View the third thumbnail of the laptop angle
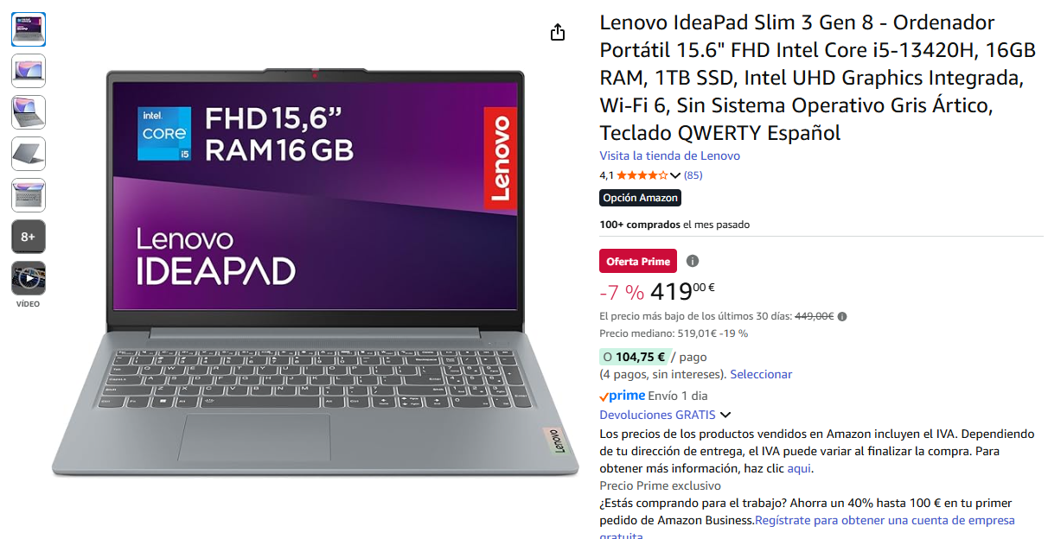The width and height of the screenshot is (1048, 539). [29, 112]
